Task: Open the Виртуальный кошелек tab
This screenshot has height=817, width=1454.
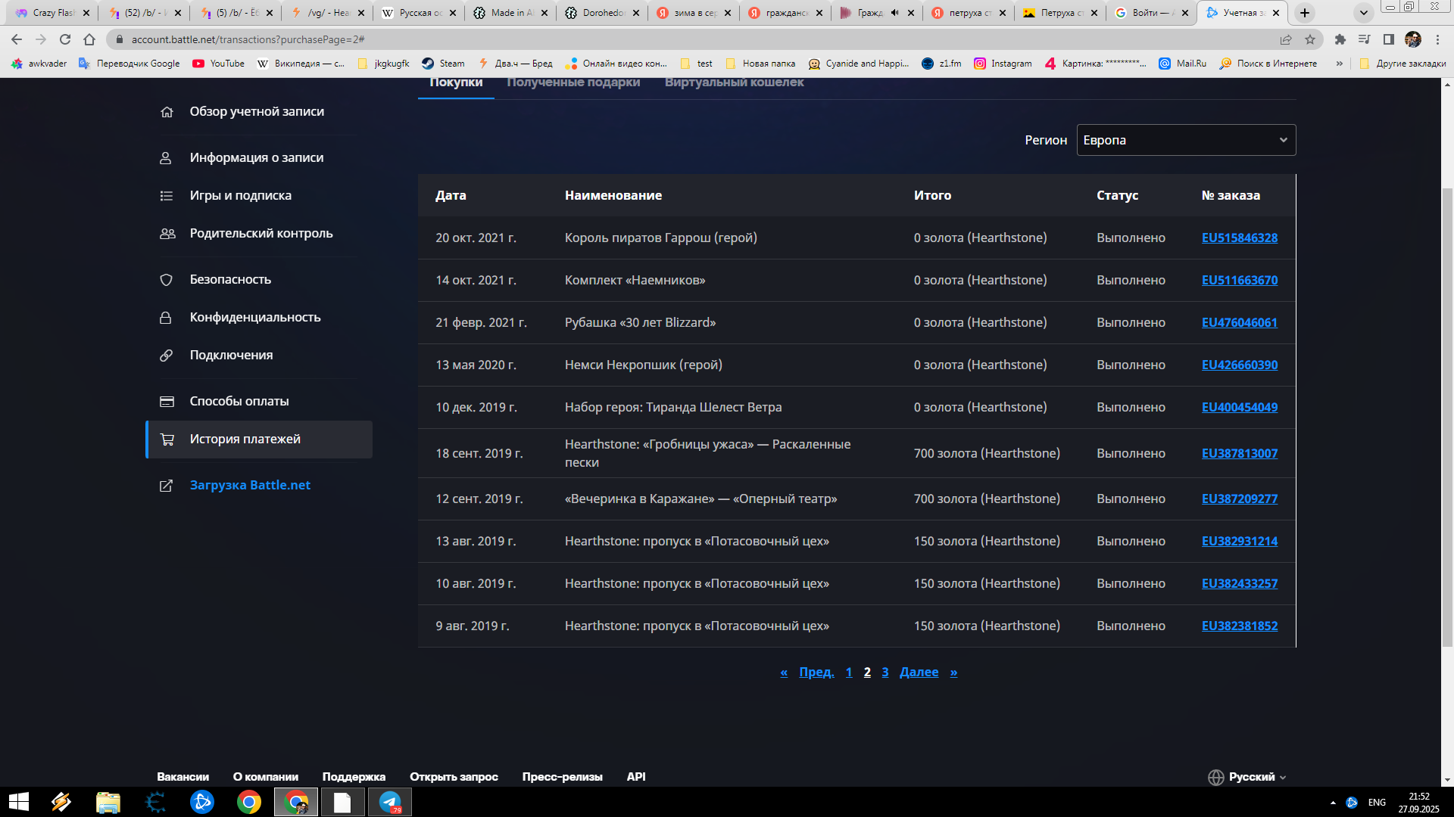Action: pyautogui.click(x=734, y=82)
